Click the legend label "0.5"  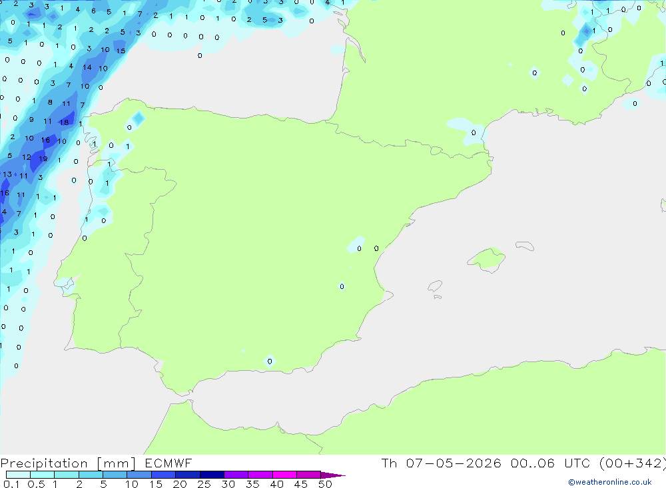[36, 484]
